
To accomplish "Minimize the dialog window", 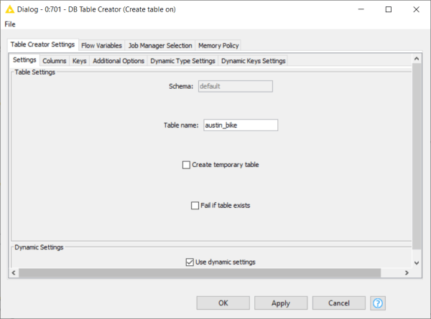I will click(361, 9).
